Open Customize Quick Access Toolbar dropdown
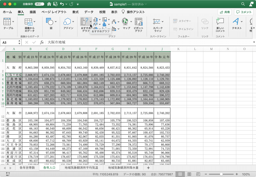This screenshot has height=177, width=256. (78, 4)
